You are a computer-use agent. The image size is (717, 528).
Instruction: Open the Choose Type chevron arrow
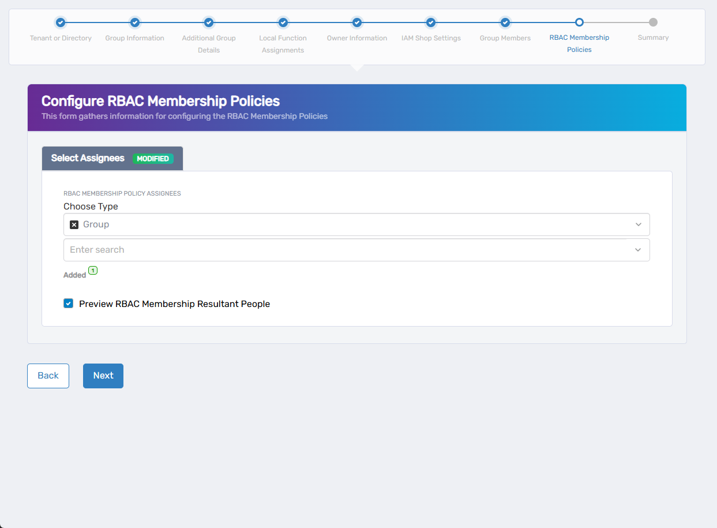click(638, 224)
